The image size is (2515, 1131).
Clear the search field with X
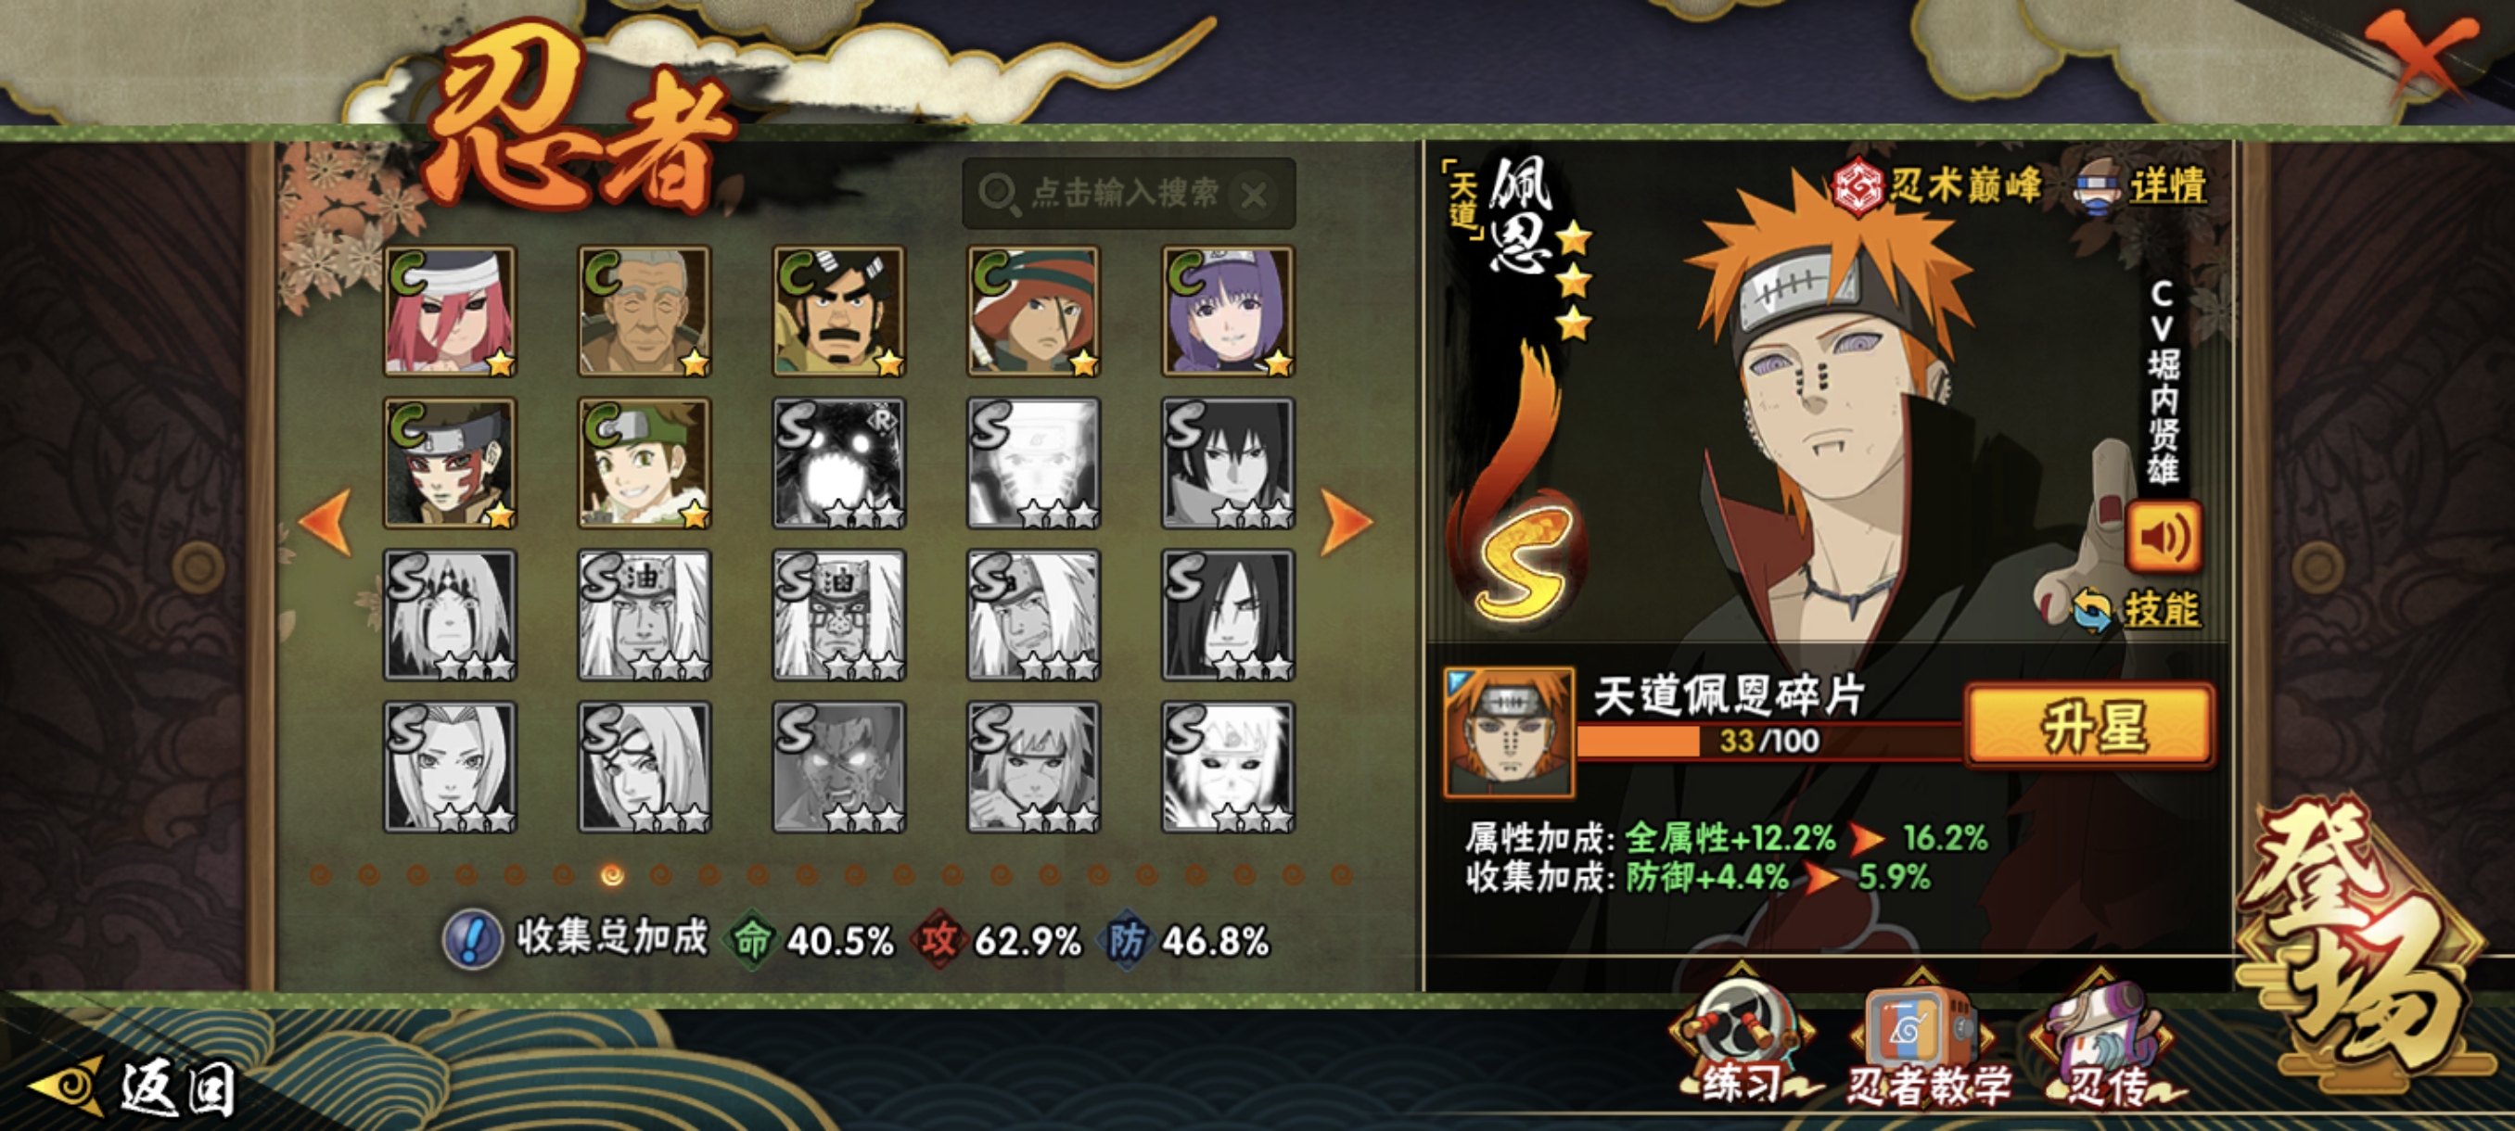coord(1255,196)
